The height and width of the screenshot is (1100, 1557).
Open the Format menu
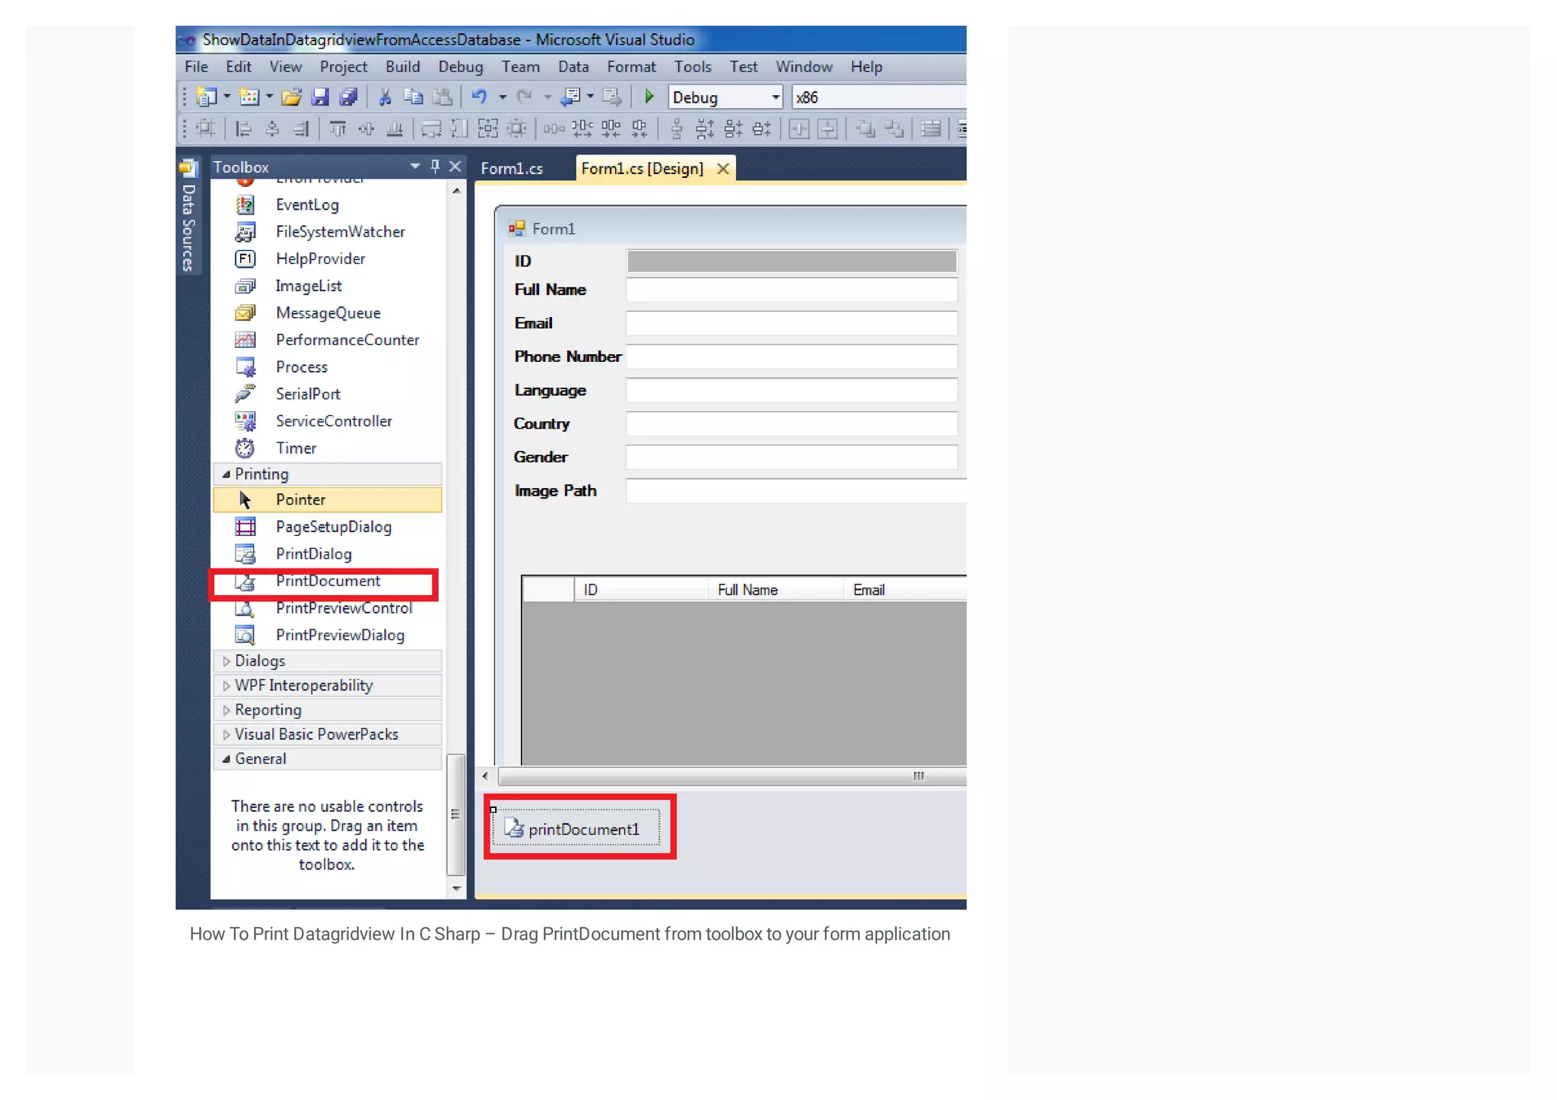pyautogui.click(x=631, y=67)
